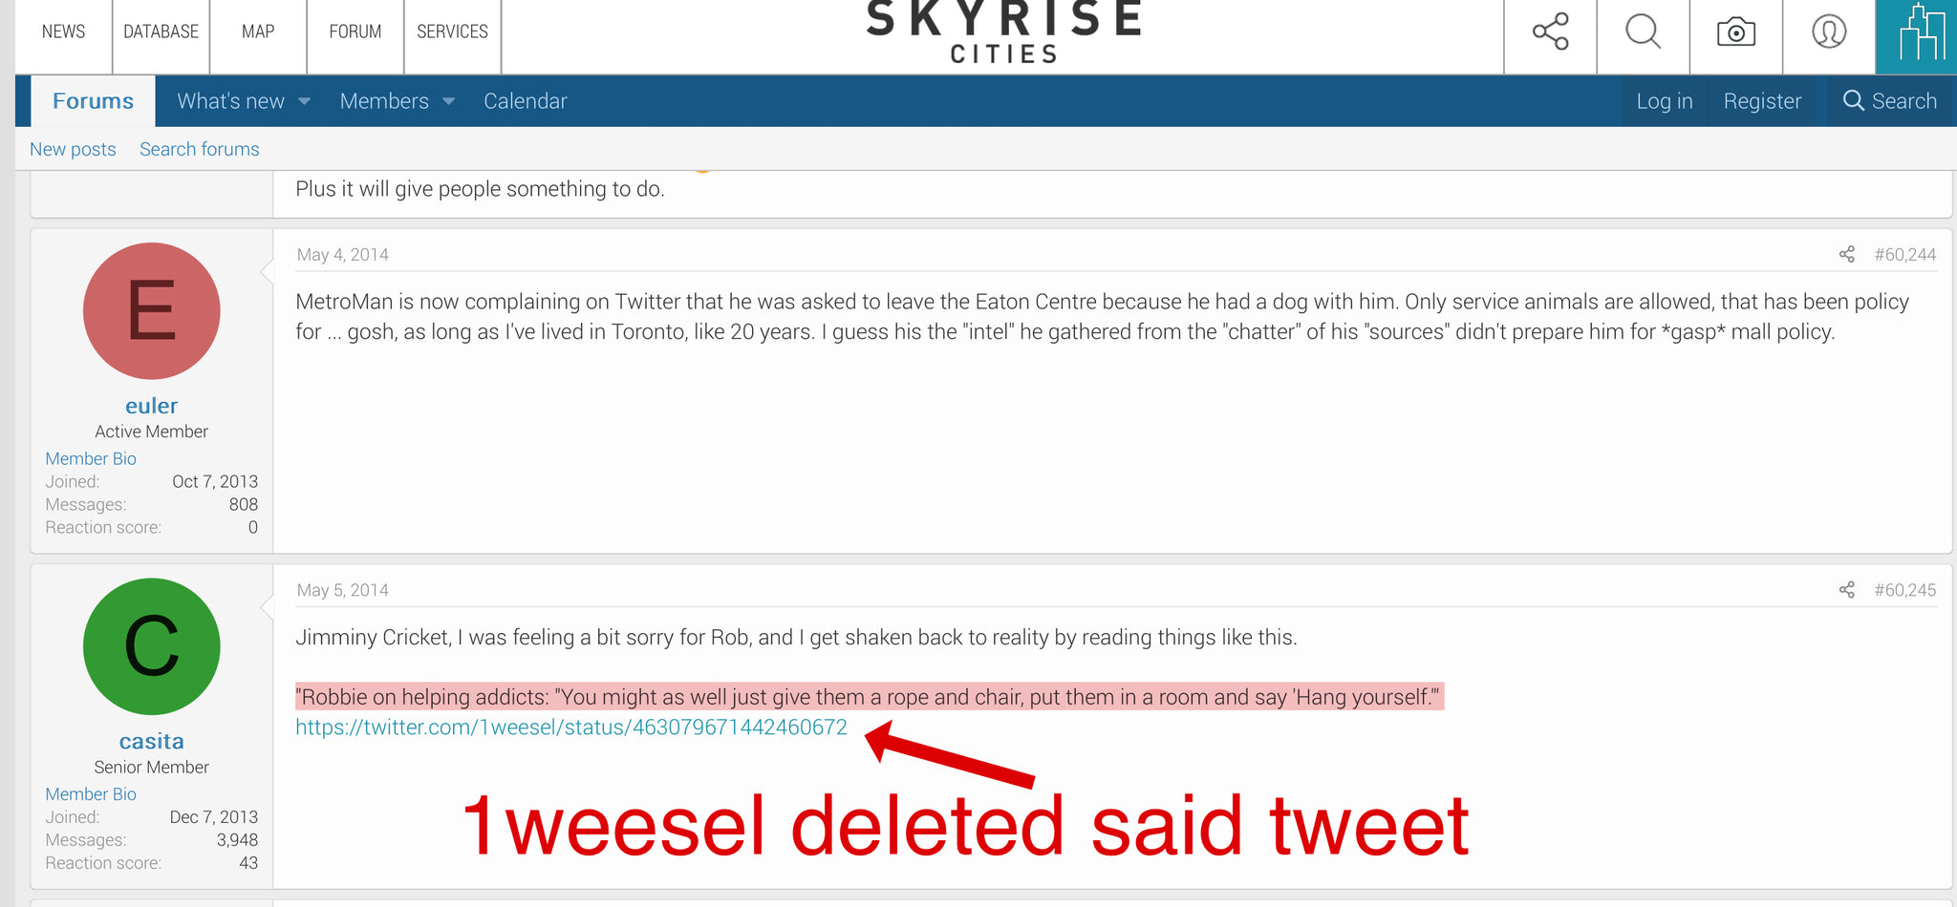Click the share icon in top header
The image size is (1957, 907).
(x=1550, y=32)
